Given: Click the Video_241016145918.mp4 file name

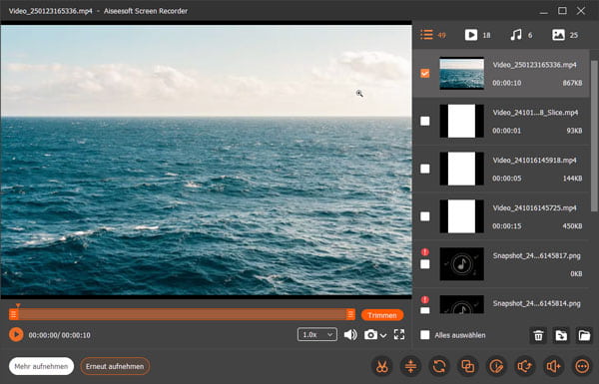Looking at the screenshot, I should click(534, 161).
